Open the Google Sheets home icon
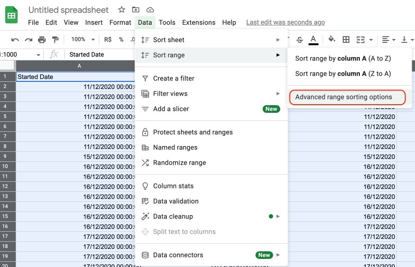The width and height of the screenshot is (415, 267). [11, 15]
